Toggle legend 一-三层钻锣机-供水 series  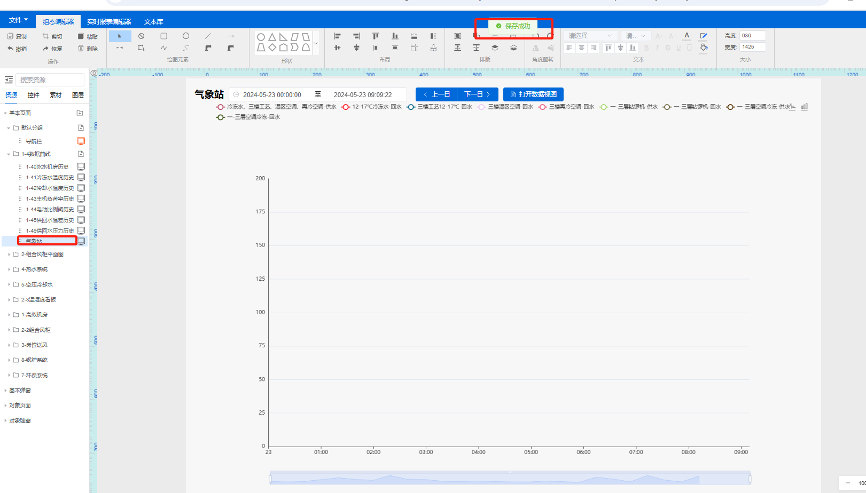[629, 107]
